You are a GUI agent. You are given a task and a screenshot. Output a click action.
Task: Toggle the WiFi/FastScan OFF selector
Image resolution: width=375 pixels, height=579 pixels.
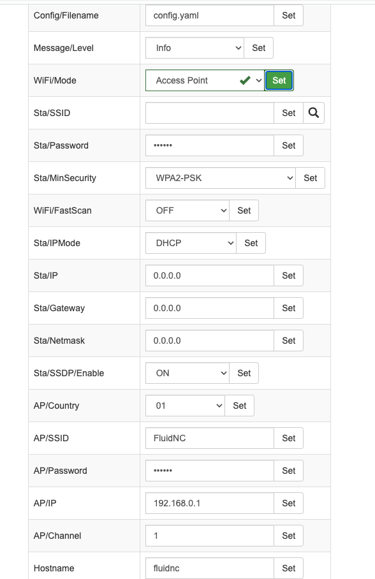pyautogui.click(x=187, y=210)
